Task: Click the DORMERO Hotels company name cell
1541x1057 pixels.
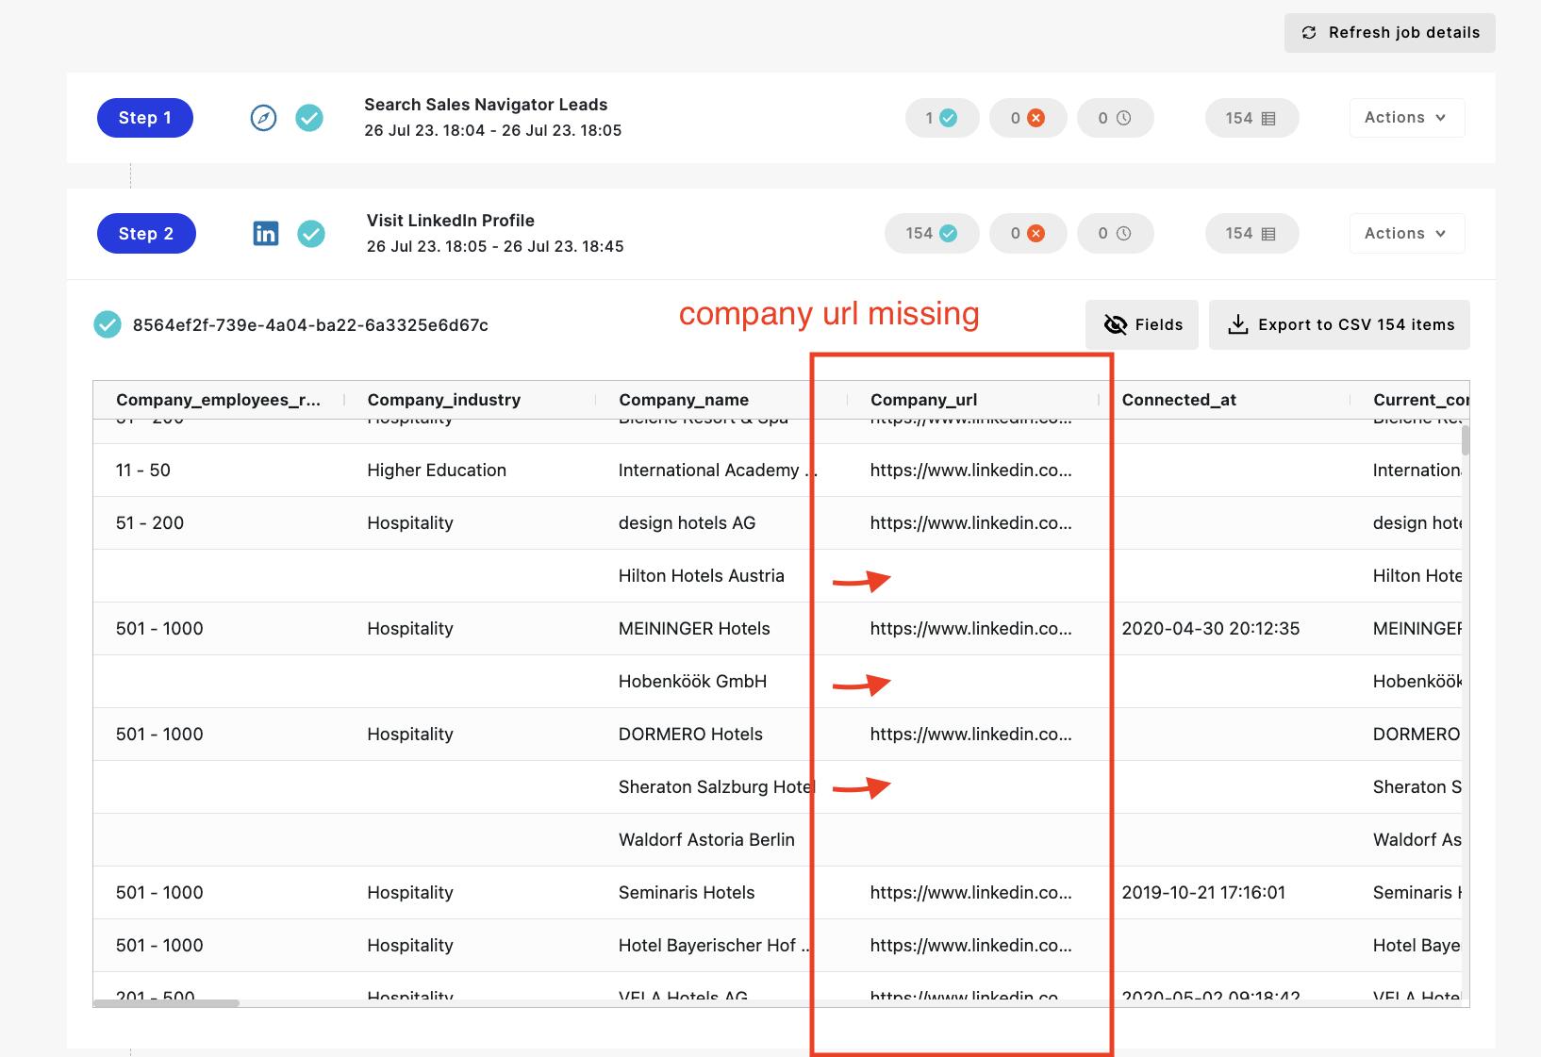Action: pyautogui.click(x=690, y=735)
